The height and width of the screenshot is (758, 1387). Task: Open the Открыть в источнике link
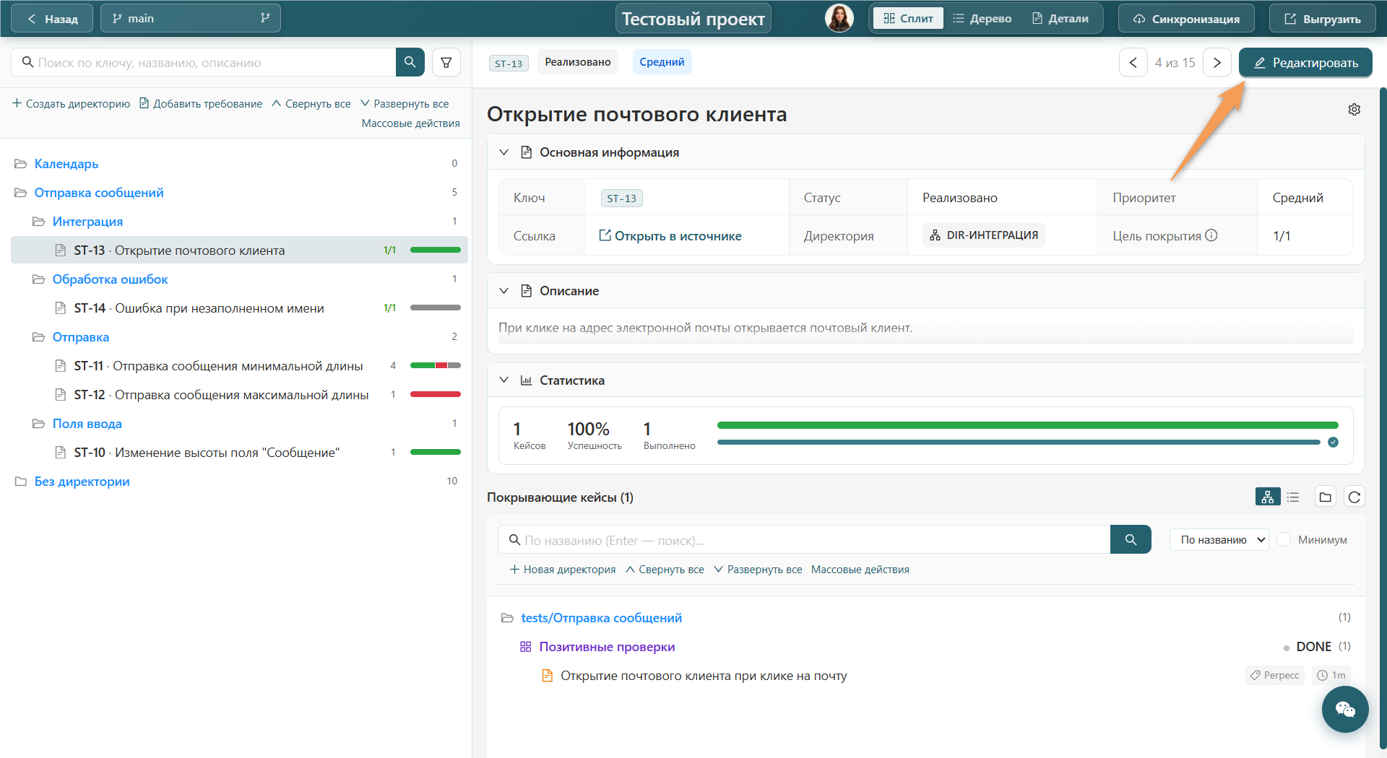(670, 236)
